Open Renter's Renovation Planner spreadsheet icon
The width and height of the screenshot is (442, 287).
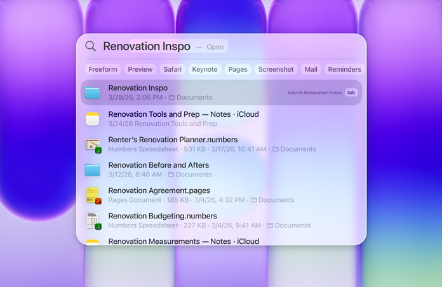pyautogui.click(x=93, y=144)
